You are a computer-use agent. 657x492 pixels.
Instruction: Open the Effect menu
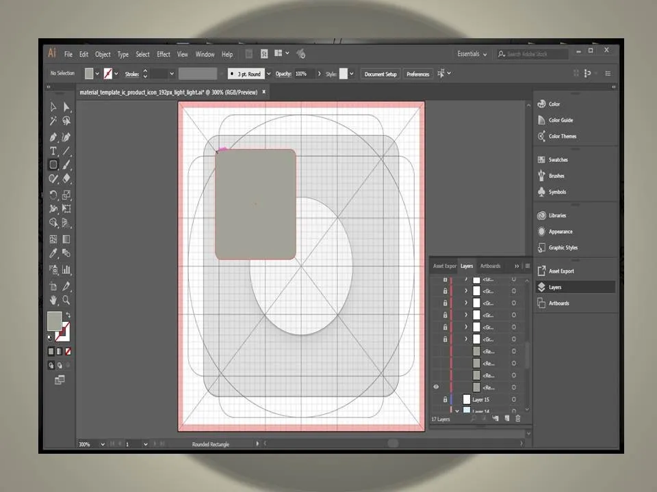coord(164,55)
